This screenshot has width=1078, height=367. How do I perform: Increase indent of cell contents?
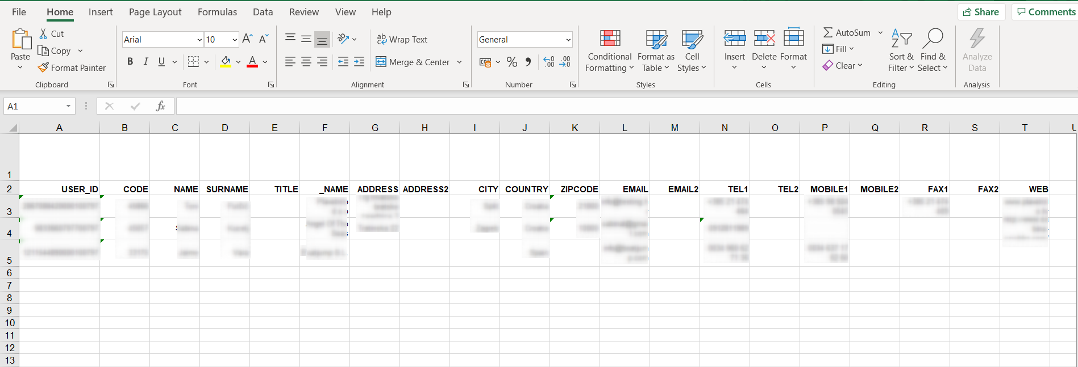[x=359, y=62]
